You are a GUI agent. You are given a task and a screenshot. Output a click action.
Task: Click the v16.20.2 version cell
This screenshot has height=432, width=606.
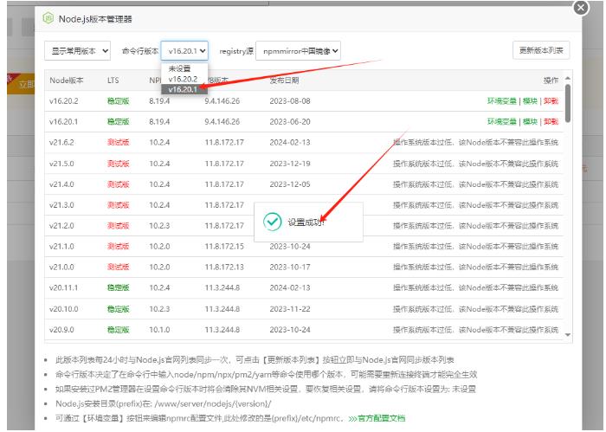tap(64, 100)
